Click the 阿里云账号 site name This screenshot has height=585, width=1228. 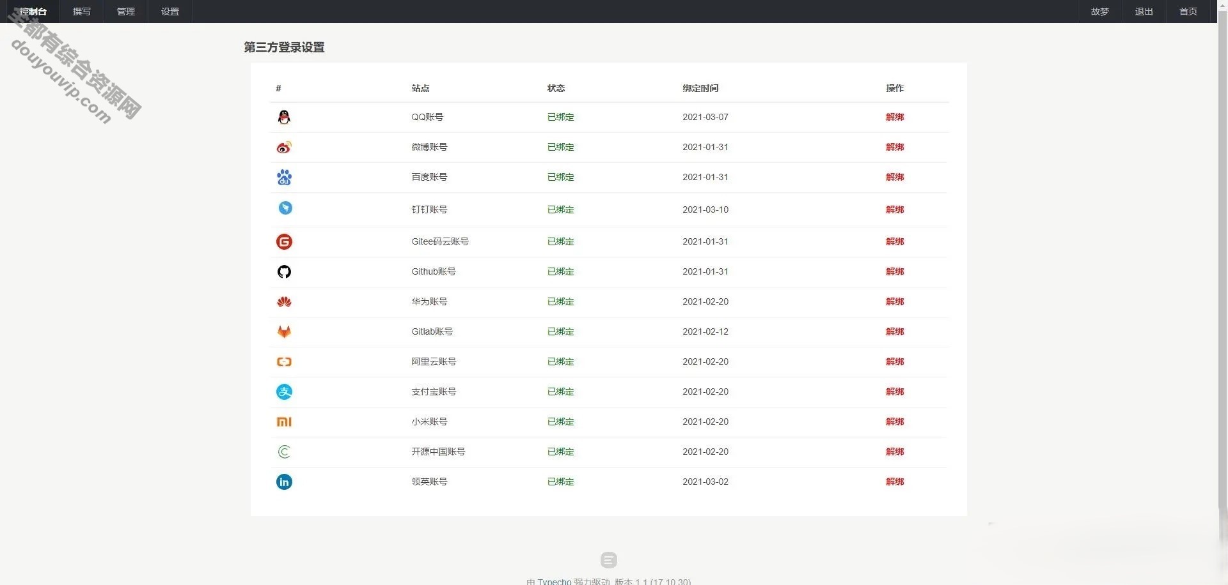[434, 361]
